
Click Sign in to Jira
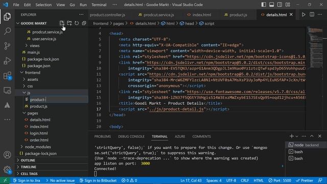27,180
